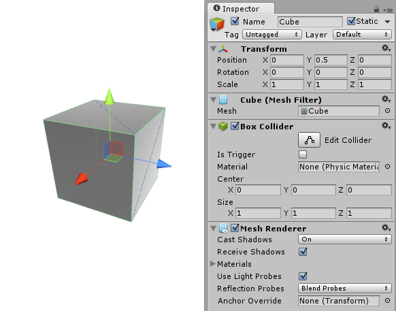Screen dimensions: 396x311
Task: Disable the Mesh Renderer component checkbox
Action: 235,228
